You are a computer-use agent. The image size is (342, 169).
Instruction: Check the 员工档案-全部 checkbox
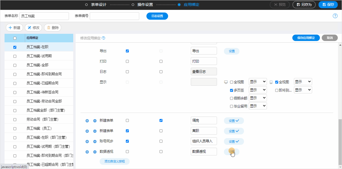pos(15,65)
